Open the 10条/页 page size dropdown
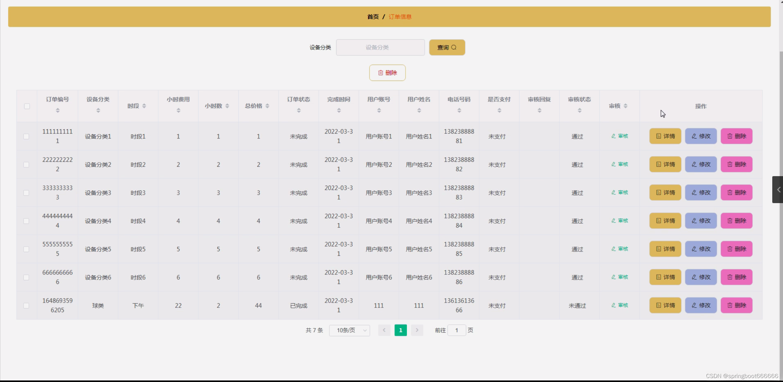 pos(349,330)
